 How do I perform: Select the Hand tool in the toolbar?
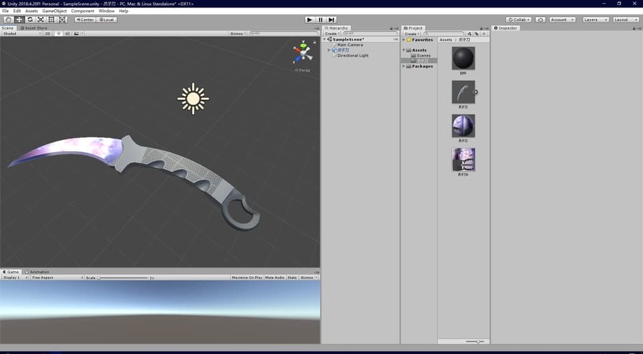pyautogui.click(x=8, y=19)
